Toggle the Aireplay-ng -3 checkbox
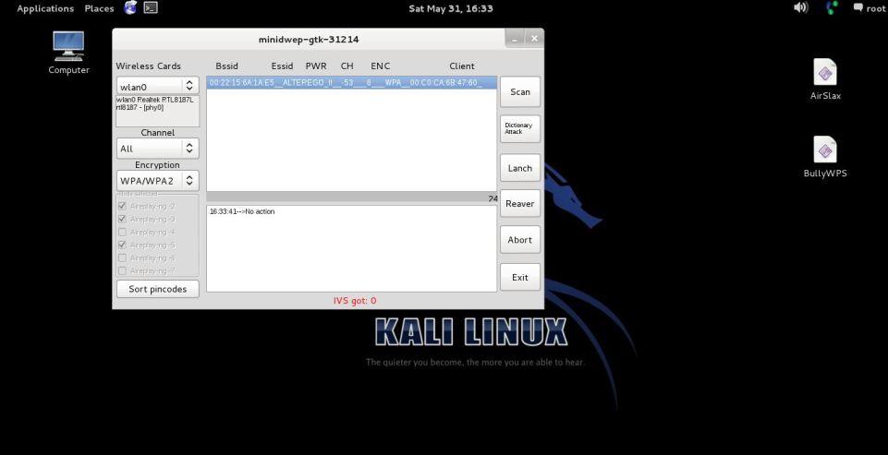This screenshot has height=455, width=888. click(122, 219)
